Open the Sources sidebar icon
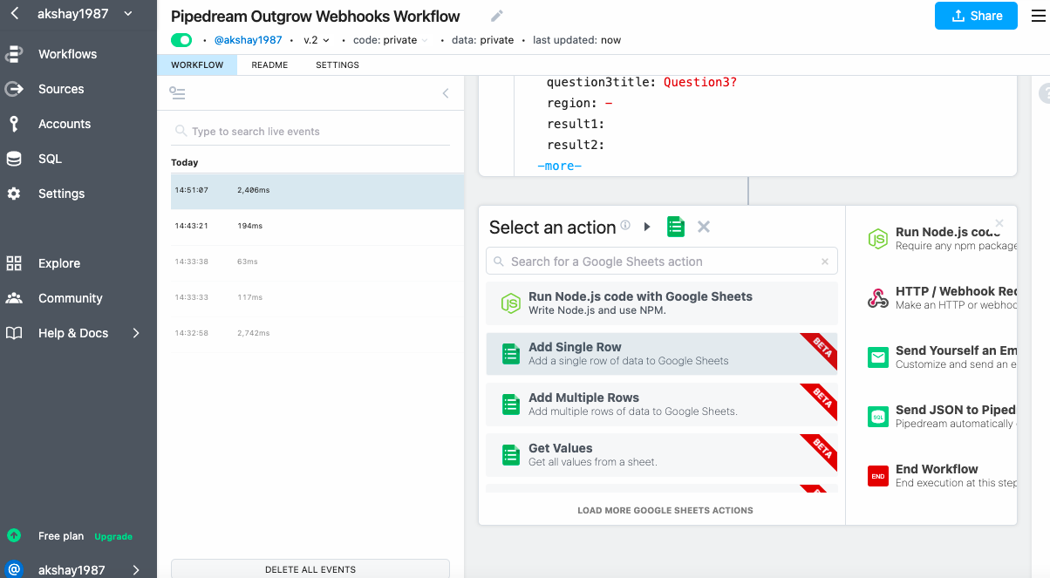This screenshot has width=1050, height=578. pyautogui.click(x=14, y=89)
